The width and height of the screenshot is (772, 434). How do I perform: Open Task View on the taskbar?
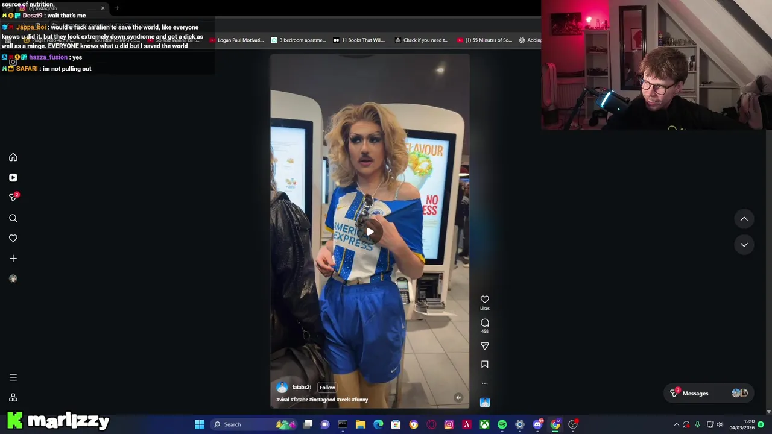click(308, 424)
